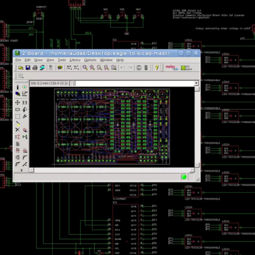Open the CAM processor tool

pyautogui.click(x=42, y=68)
